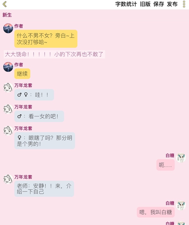Tap 万年龙套 avatar beside 看一女的吧 message

[8, 109]
